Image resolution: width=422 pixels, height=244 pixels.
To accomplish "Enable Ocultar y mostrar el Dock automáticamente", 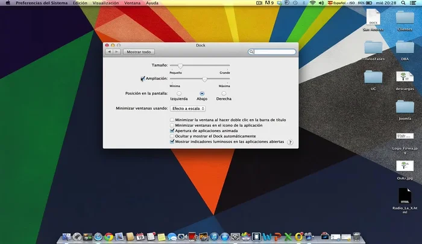I will point(173,136).
